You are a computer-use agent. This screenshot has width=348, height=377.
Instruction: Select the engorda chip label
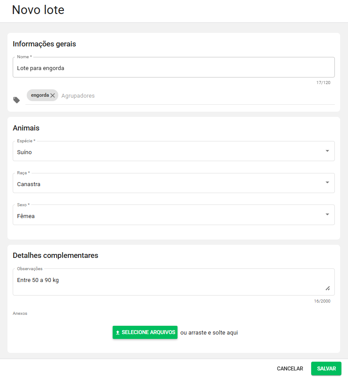[39, 95]
